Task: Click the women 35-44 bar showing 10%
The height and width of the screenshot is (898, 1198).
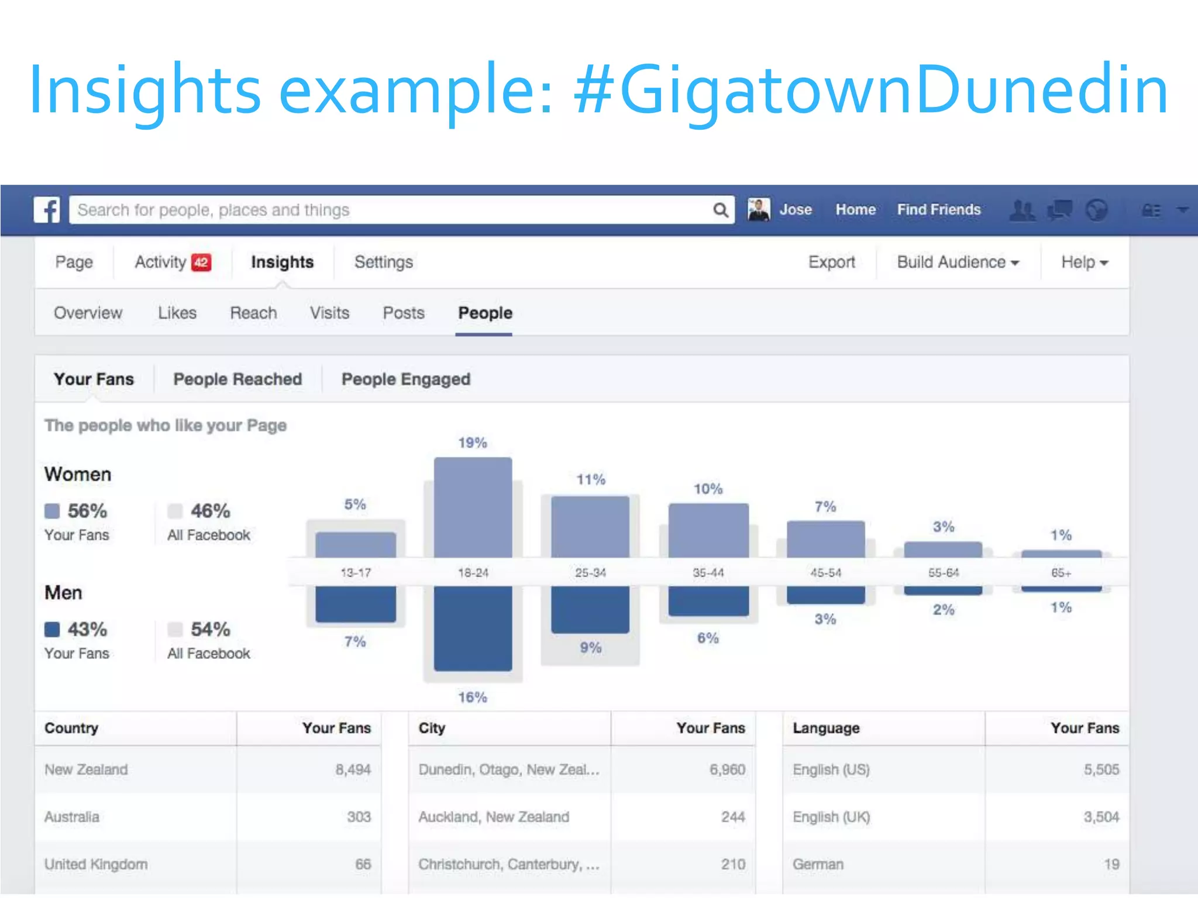Action: pos(708,530)
